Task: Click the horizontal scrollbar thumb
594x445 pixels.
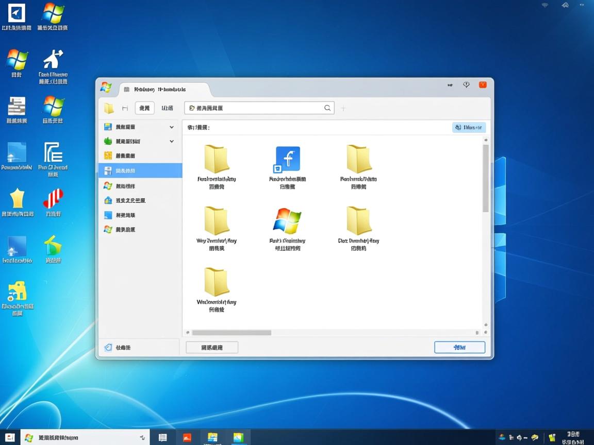Action: click(232, 333)
